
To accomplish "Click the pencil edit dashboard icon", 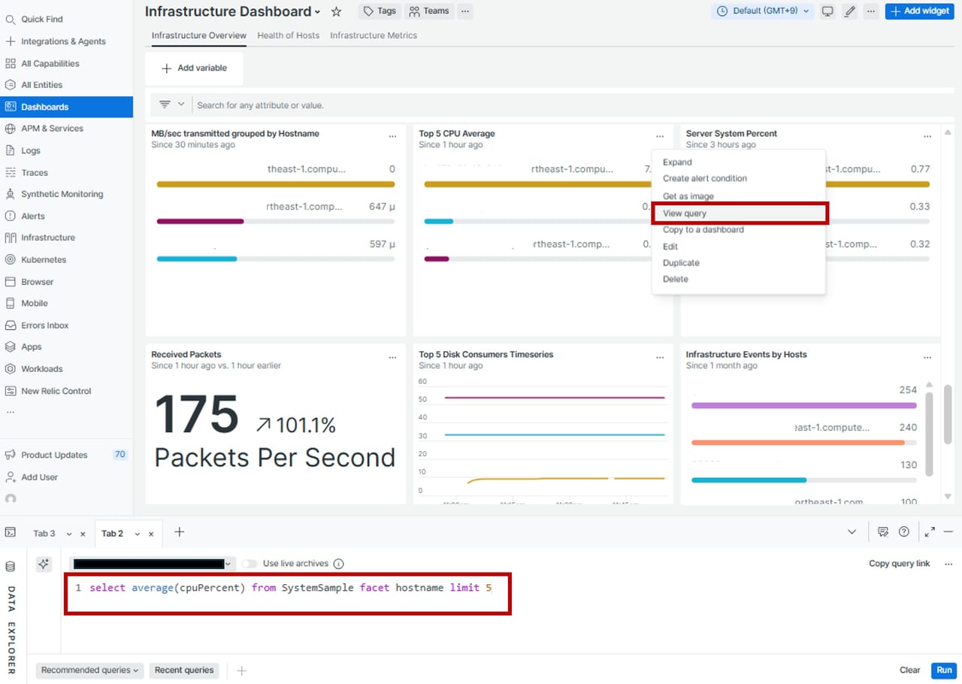I will click(849, 11).
